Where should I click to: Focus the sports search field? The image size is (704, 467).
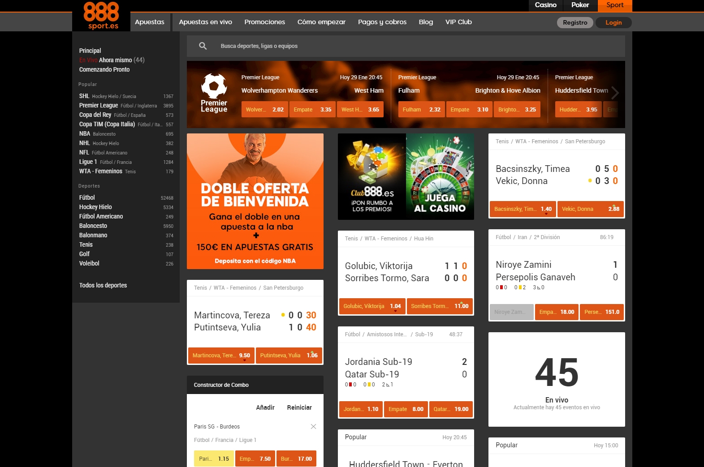[x=406, y=46]
